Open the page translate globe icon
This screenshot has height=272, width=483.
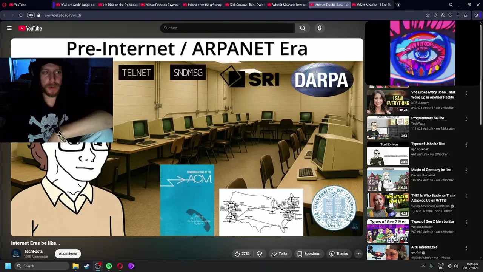[443, 15]
